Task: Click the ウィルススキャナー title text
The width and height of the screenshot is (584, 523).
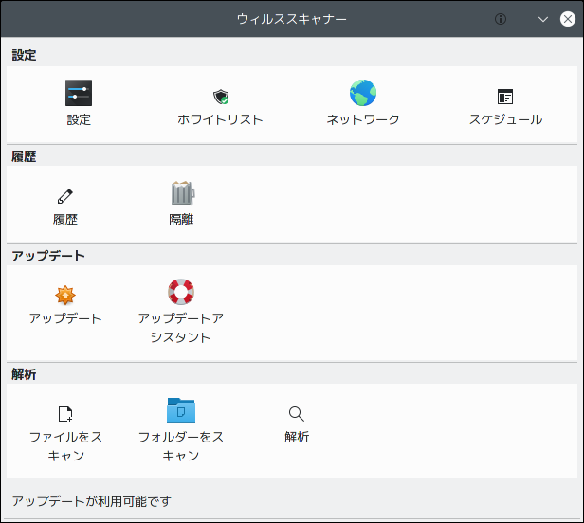Action: (292, 19)
